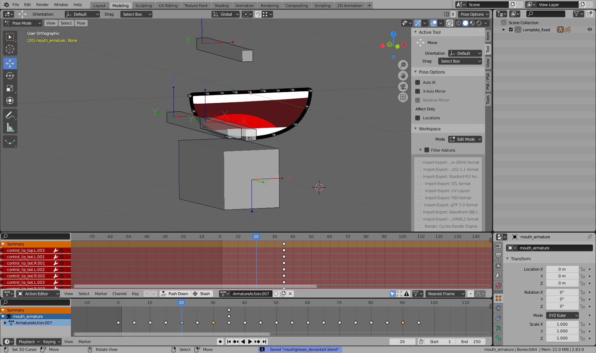Select the Move tool in the left toolbar
This screenshot has height=353, width=596.
point(10,63)
